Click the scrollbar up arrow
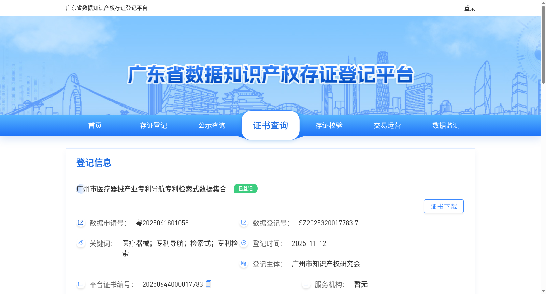The height and width of the screenshot is (294, 546). (x=543, y=3)
